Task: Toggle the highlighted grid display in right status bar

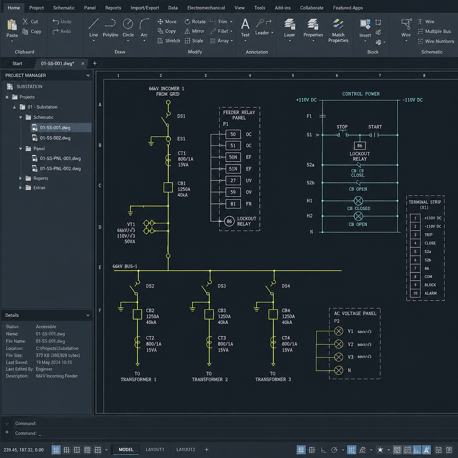Action: pos(301,450)
